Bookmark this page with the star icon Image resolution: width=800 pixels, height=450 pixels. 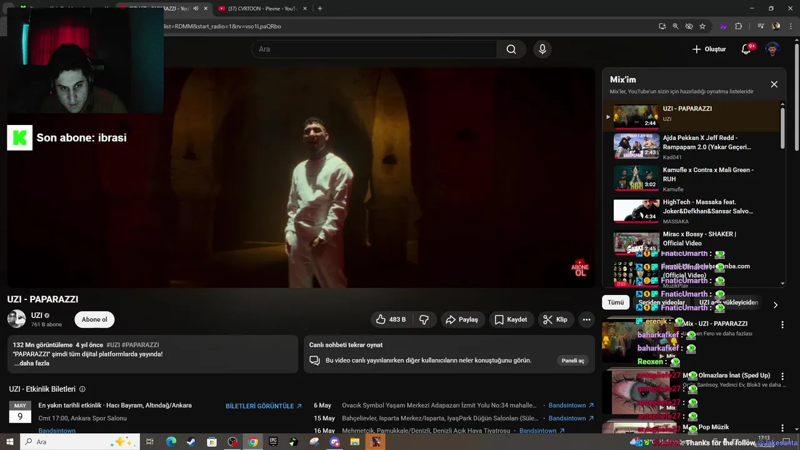(x=702, y=26)
